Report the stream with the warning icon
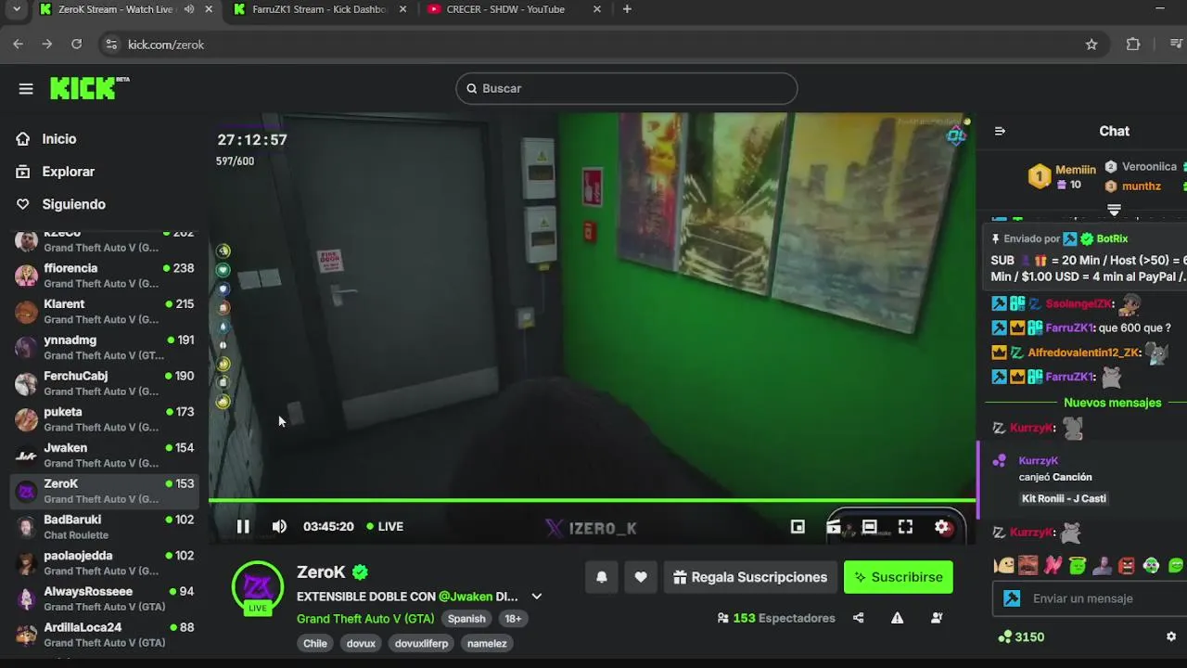The width and height of the screenshot is (1187, 668). click(897, 618)
